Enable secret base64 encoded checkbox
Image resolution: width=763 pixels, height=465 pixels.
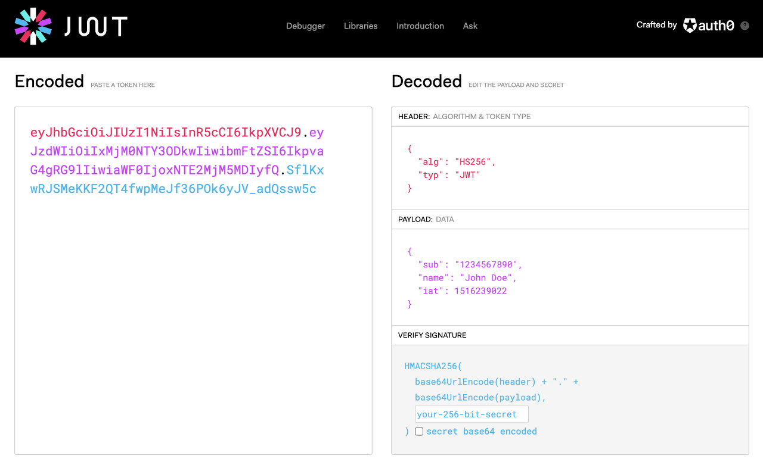[x=419, y=432]
